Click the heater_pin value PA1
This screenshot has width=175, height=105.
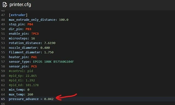[x=34, y=57]
